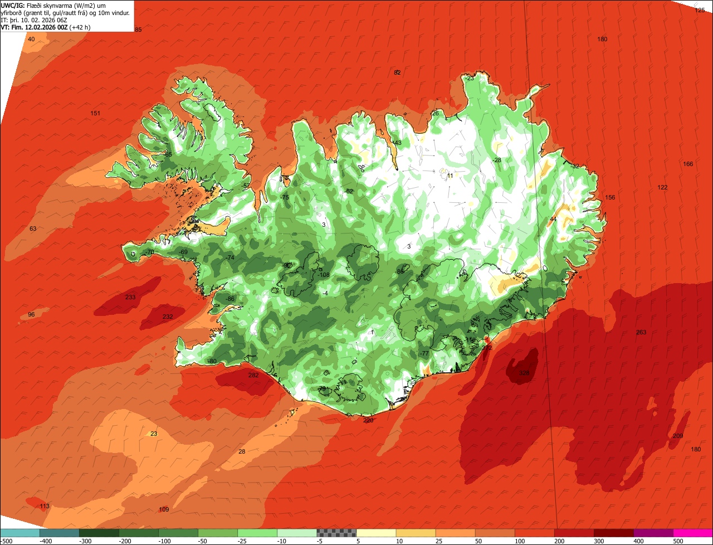Pick the crimson legend swatch between 200 and 300
Image resolution: width=713 pixels, height=545 pixels.
[574, 533]
